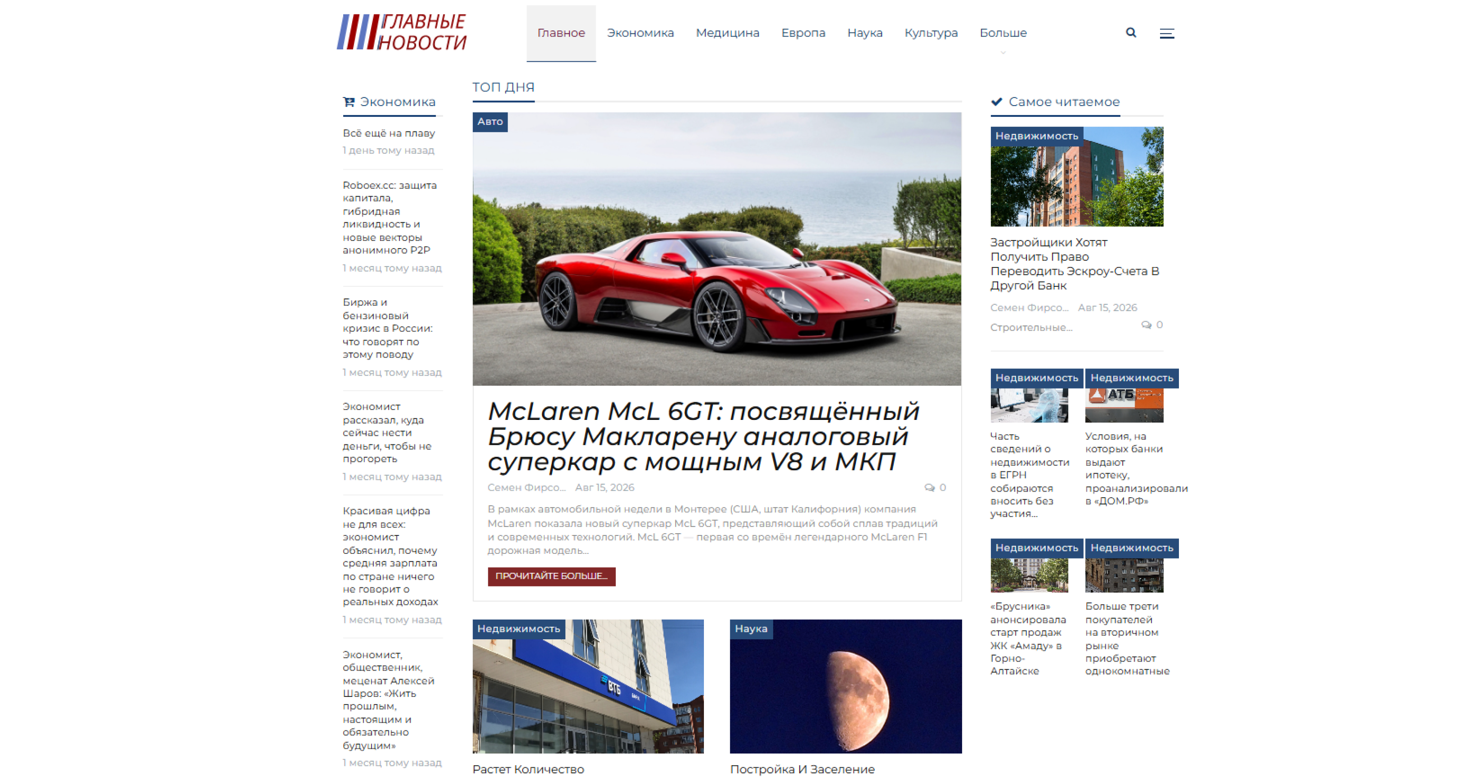Click comment bubble icon under Застройщики article

(1146, 325)
